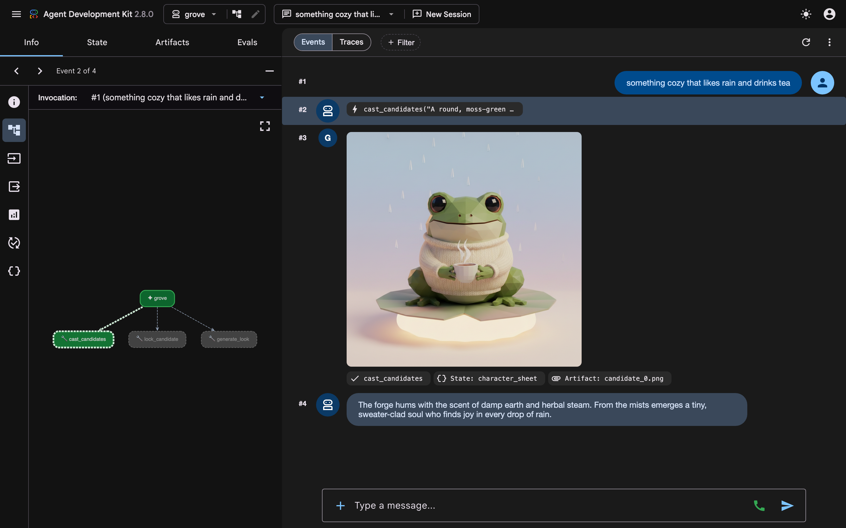Click the Type a message input field
The width and height of the screenshot is (846, 528).
(x=549, y=505)
